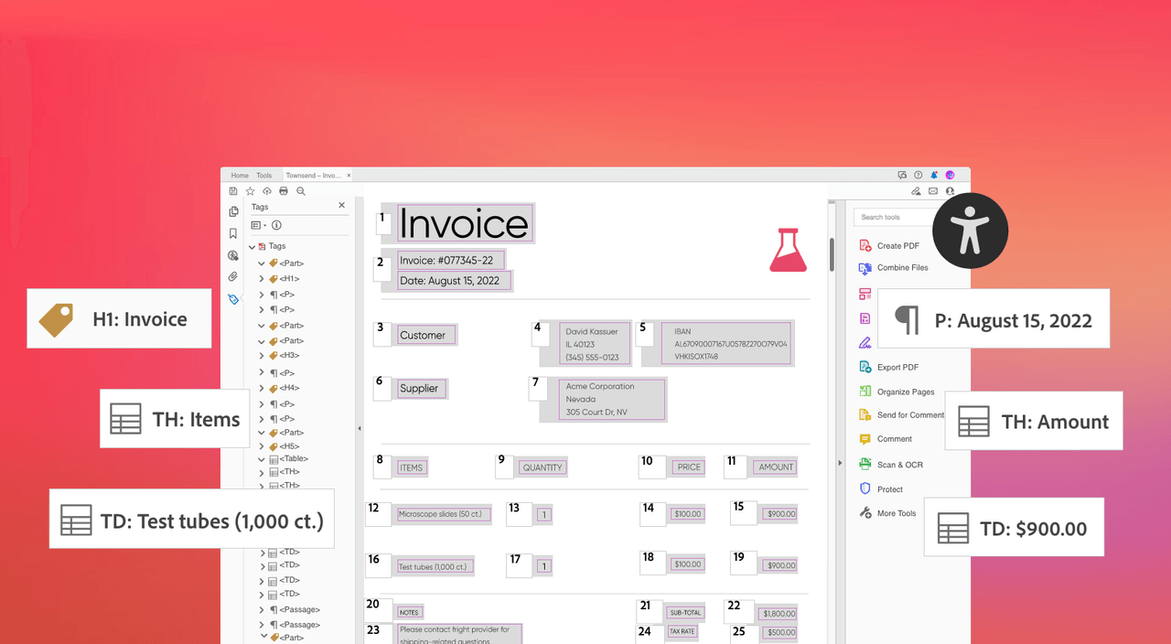The height and width of the screenshot is (644, 1171).
Task: Switch to the Home tab
Action: pos(240,176)
